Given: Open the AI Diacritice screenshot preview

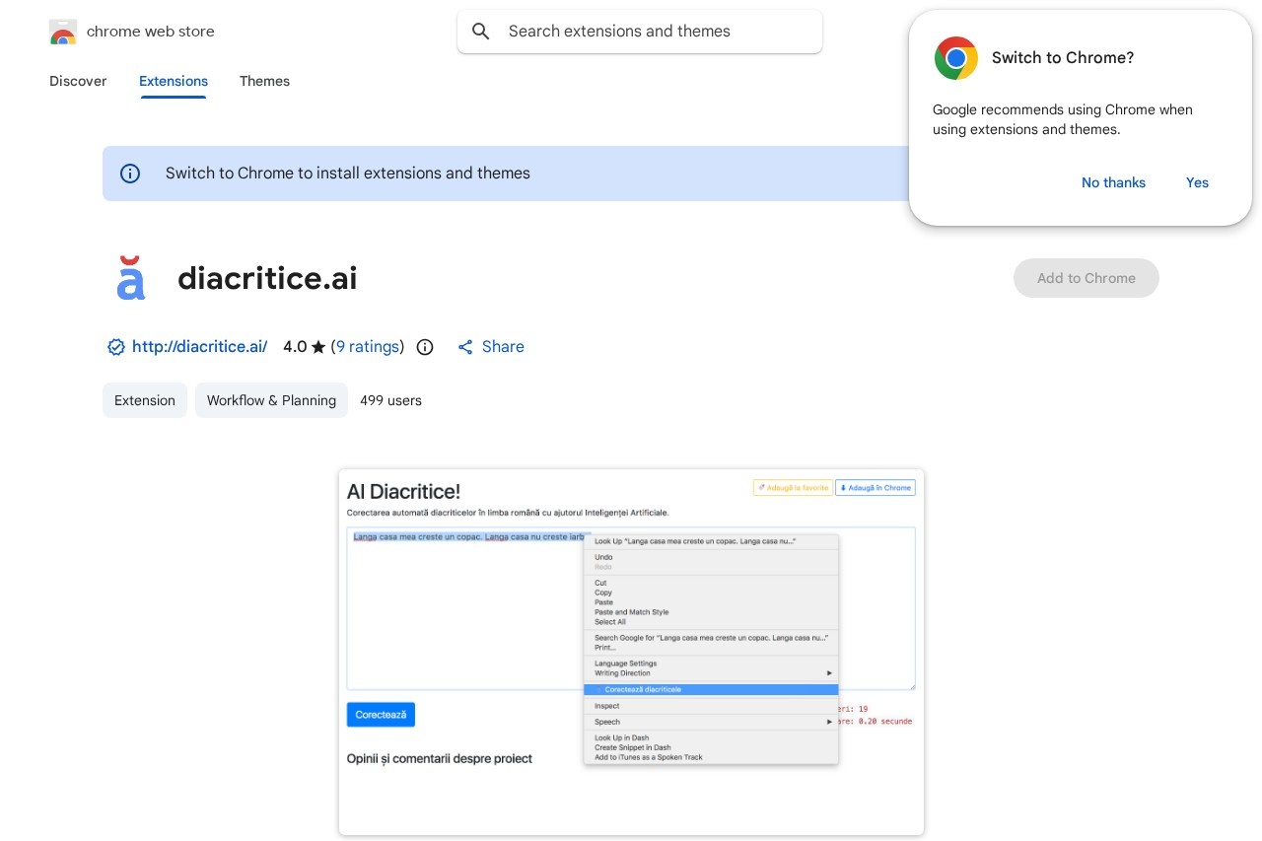Looking at the screenshot, I should click(631, 652).
